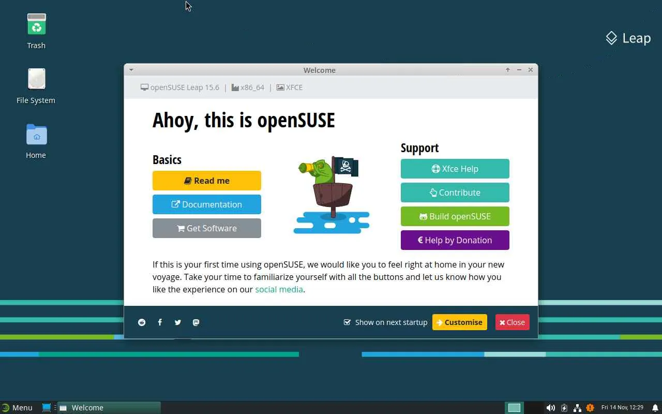
Task: Click the "XFCE" desktop label
Action: pos(290,87)
